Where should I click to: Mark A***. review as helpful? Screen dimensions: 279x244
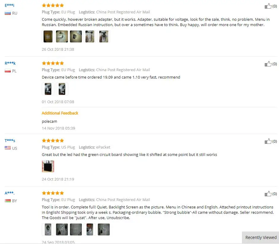point(268,194)
